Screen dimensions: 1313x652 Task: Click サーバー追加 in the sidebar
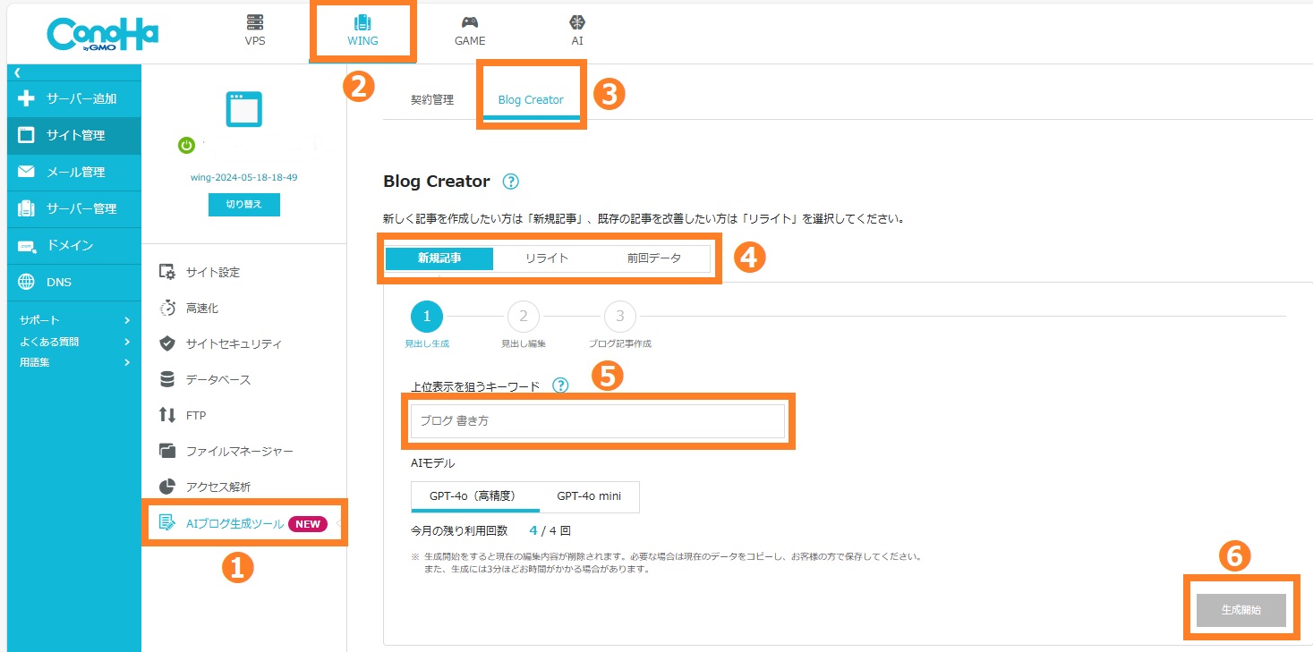click(x=73, y=98)
